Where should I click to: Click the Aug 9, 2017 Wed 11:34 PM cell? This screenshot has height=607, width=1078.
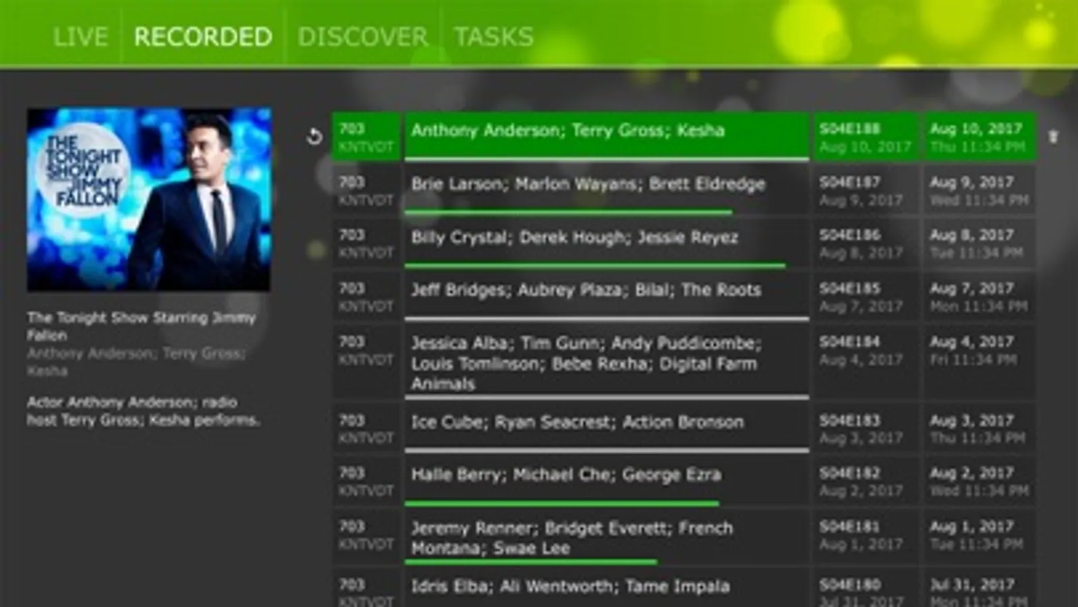(979, 190)
